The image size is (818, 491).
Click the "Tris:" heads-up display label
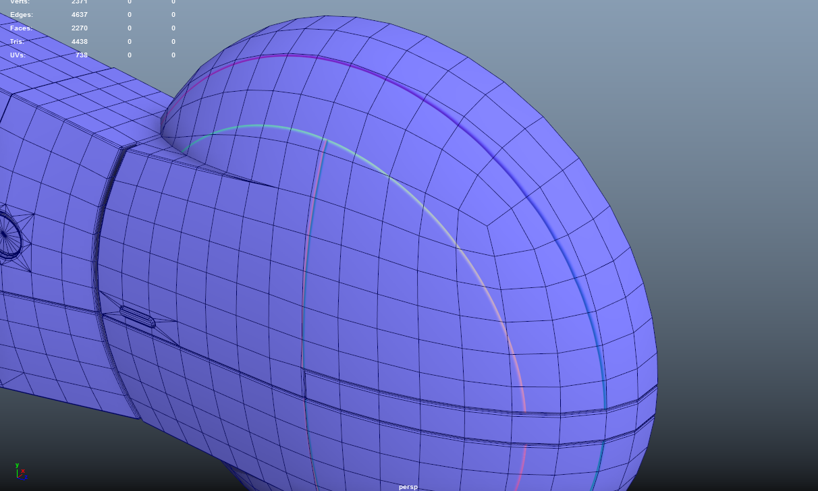pyautogui.click(x=17, y=42)
